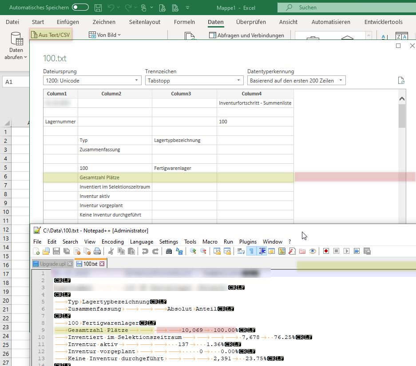Click the New file icon in Notepad++

[x=36, y=251]
